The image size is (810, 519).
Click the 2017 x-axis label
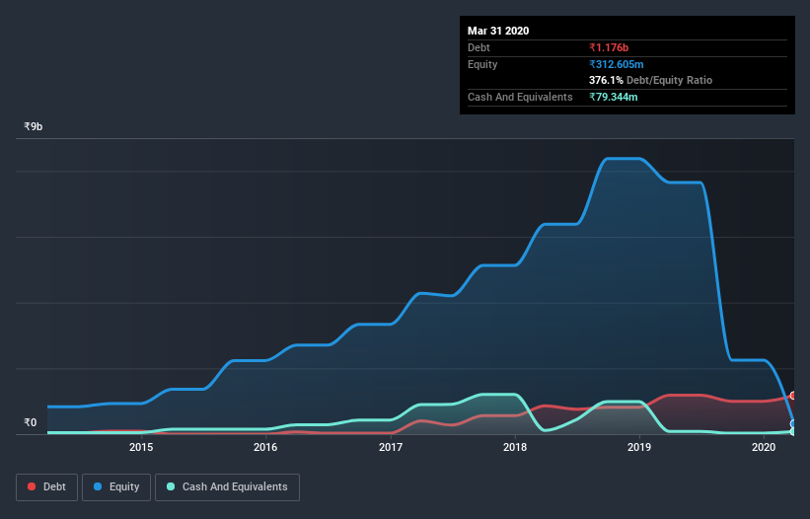(391, 447)
